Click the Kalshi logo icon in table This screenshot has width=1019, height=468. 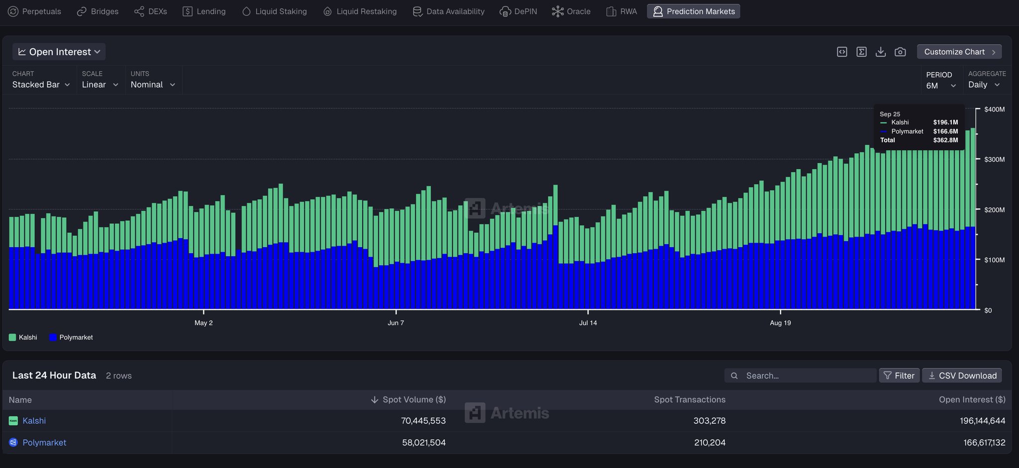[x=13, y=421]
